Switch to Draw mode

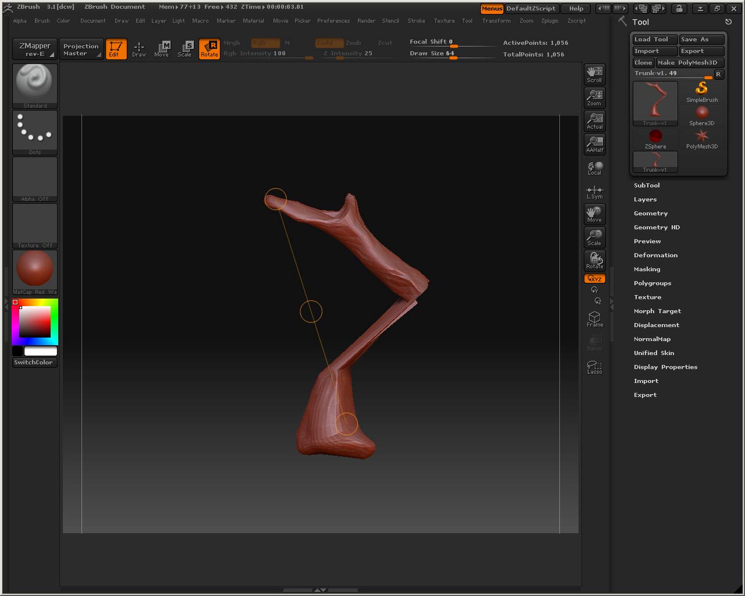139,49
